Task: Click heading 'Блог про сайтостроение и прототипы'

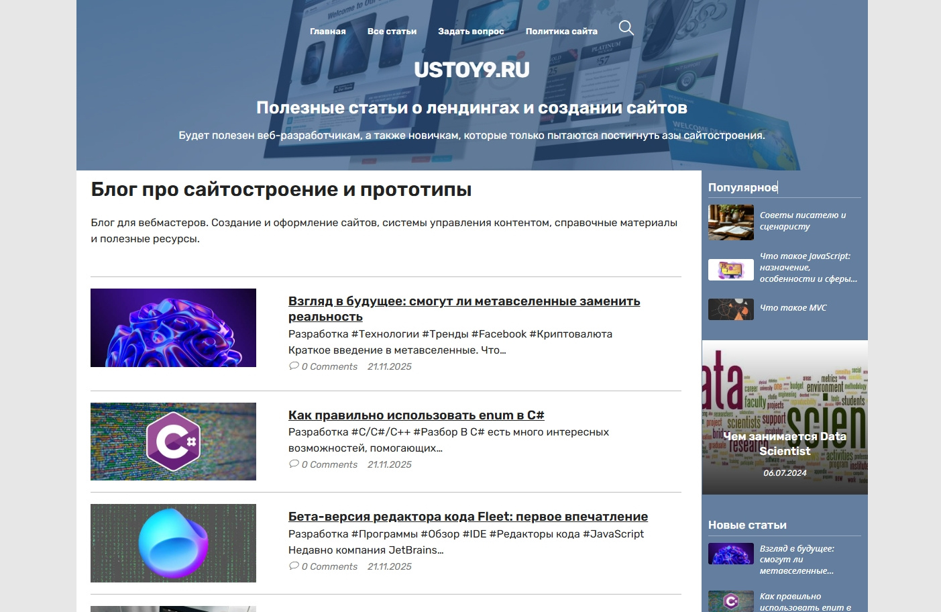Action: [x=281, y=189]
